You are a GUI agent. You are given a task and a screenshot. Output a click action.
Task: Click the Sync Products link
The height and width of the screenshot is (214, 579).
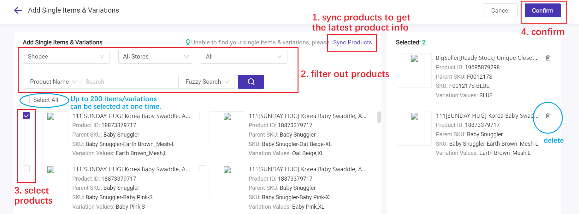tap(352, 42)
